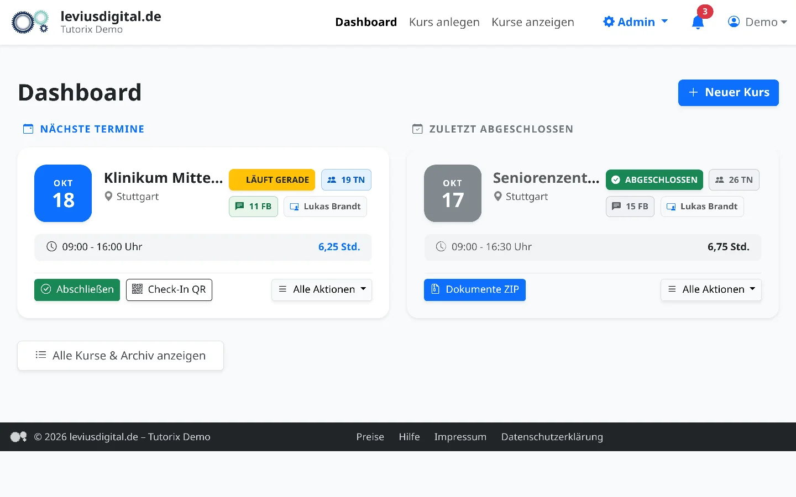Click the 11 FB feedback badge

(x=253, y=207)
